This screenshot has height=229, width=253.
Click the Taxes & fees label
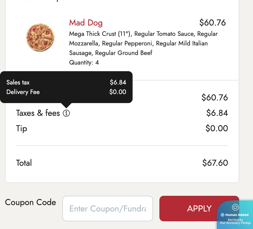coord(38,113)
